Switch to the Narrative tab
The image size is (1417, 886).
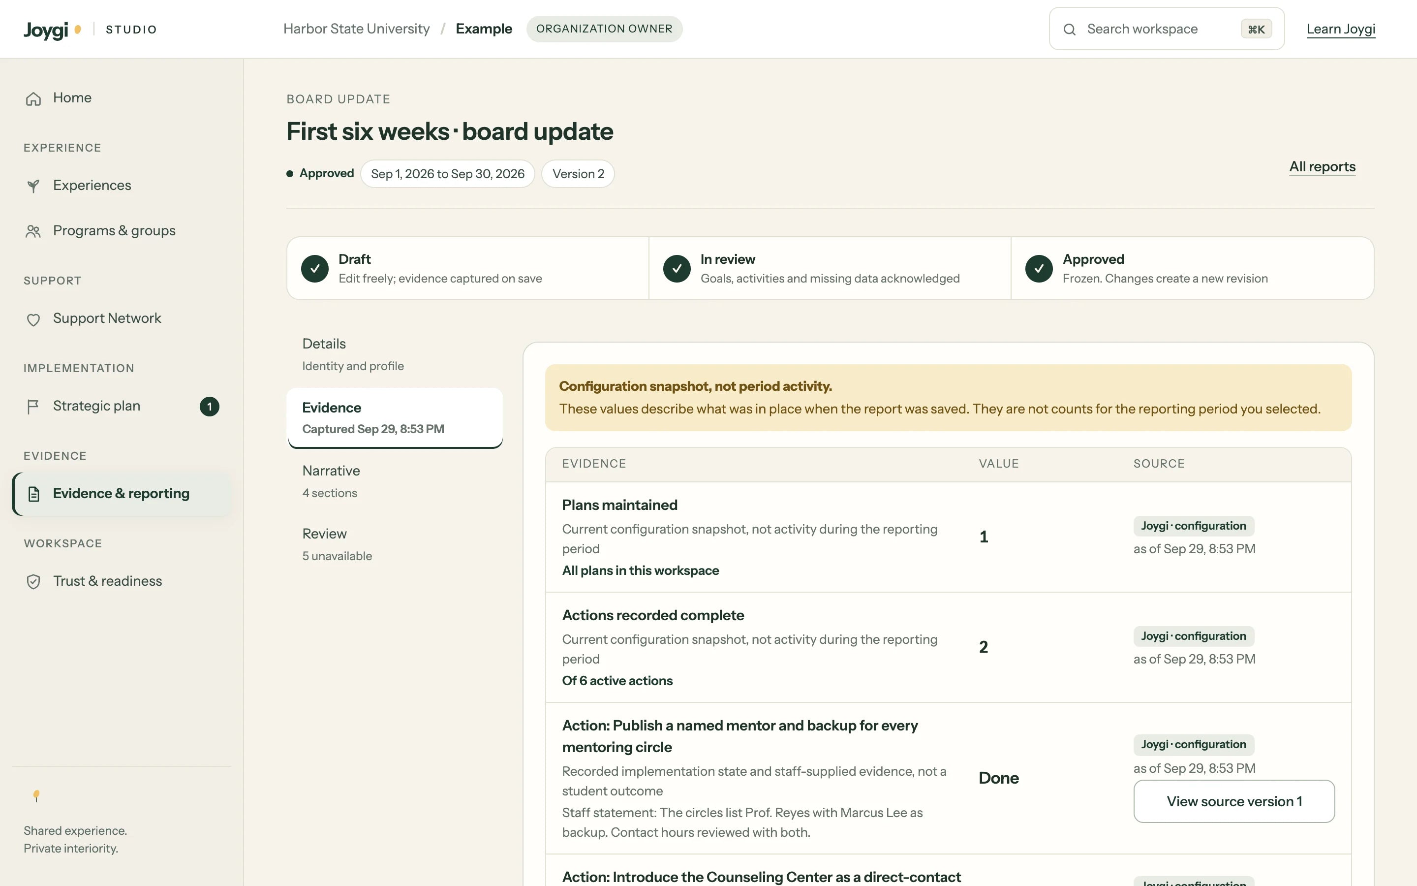point(395,482)
